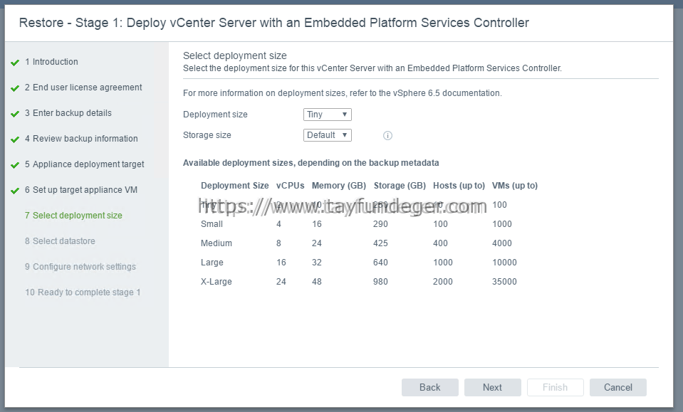Screen dimensions: 683x412
Task: Go to step 6 Set up target appliance VM
Action: point(81,190)
